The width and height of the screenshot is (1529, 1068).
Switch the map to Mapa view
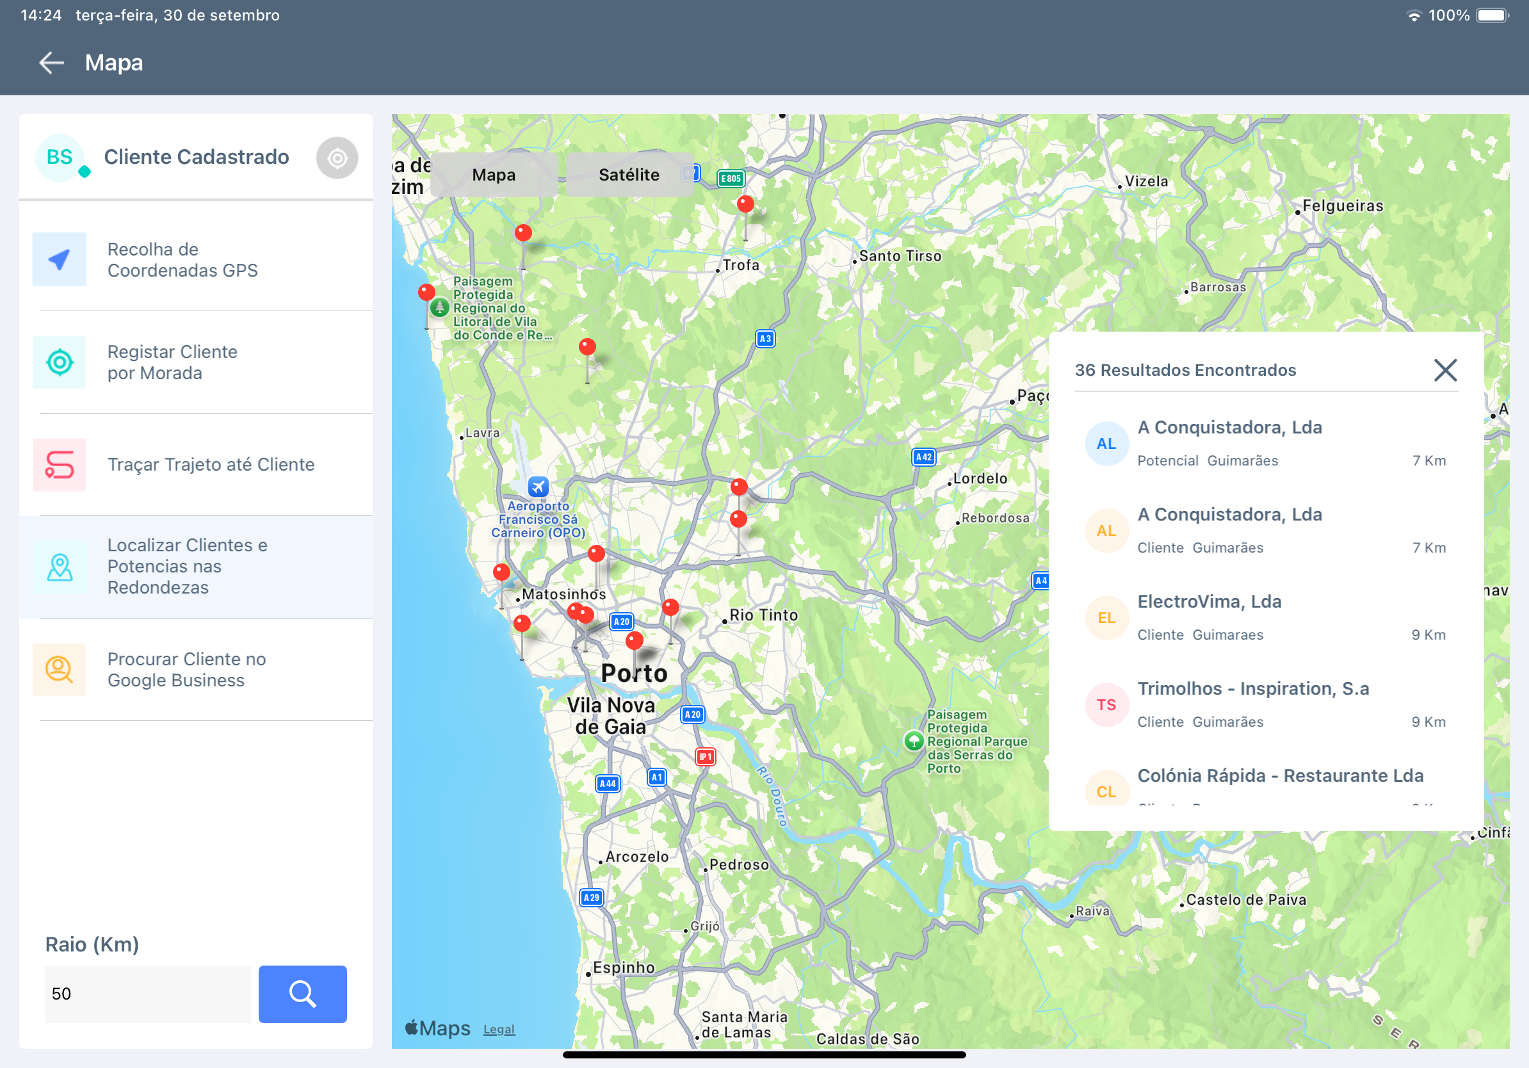494,174
